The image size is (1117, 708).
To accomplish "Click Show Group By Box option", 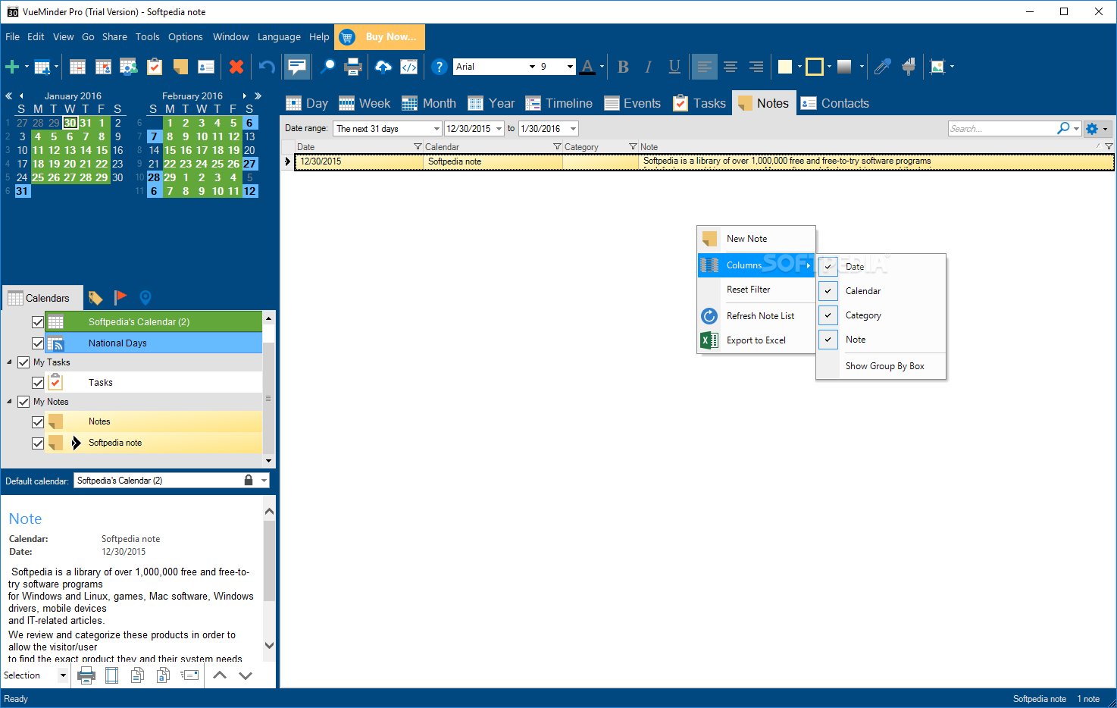I will click(x=881, y=366).
